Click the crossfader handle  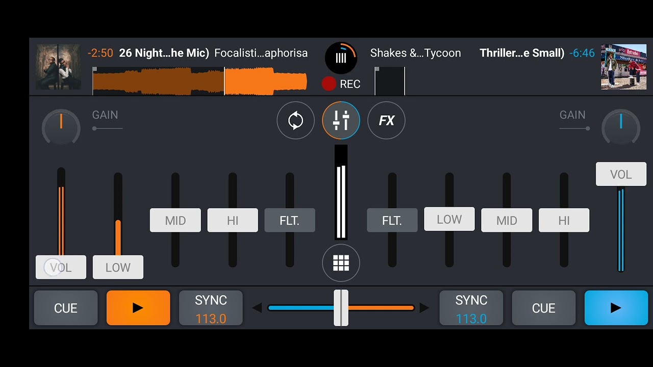pyautogui.click(x=341, y=308)
